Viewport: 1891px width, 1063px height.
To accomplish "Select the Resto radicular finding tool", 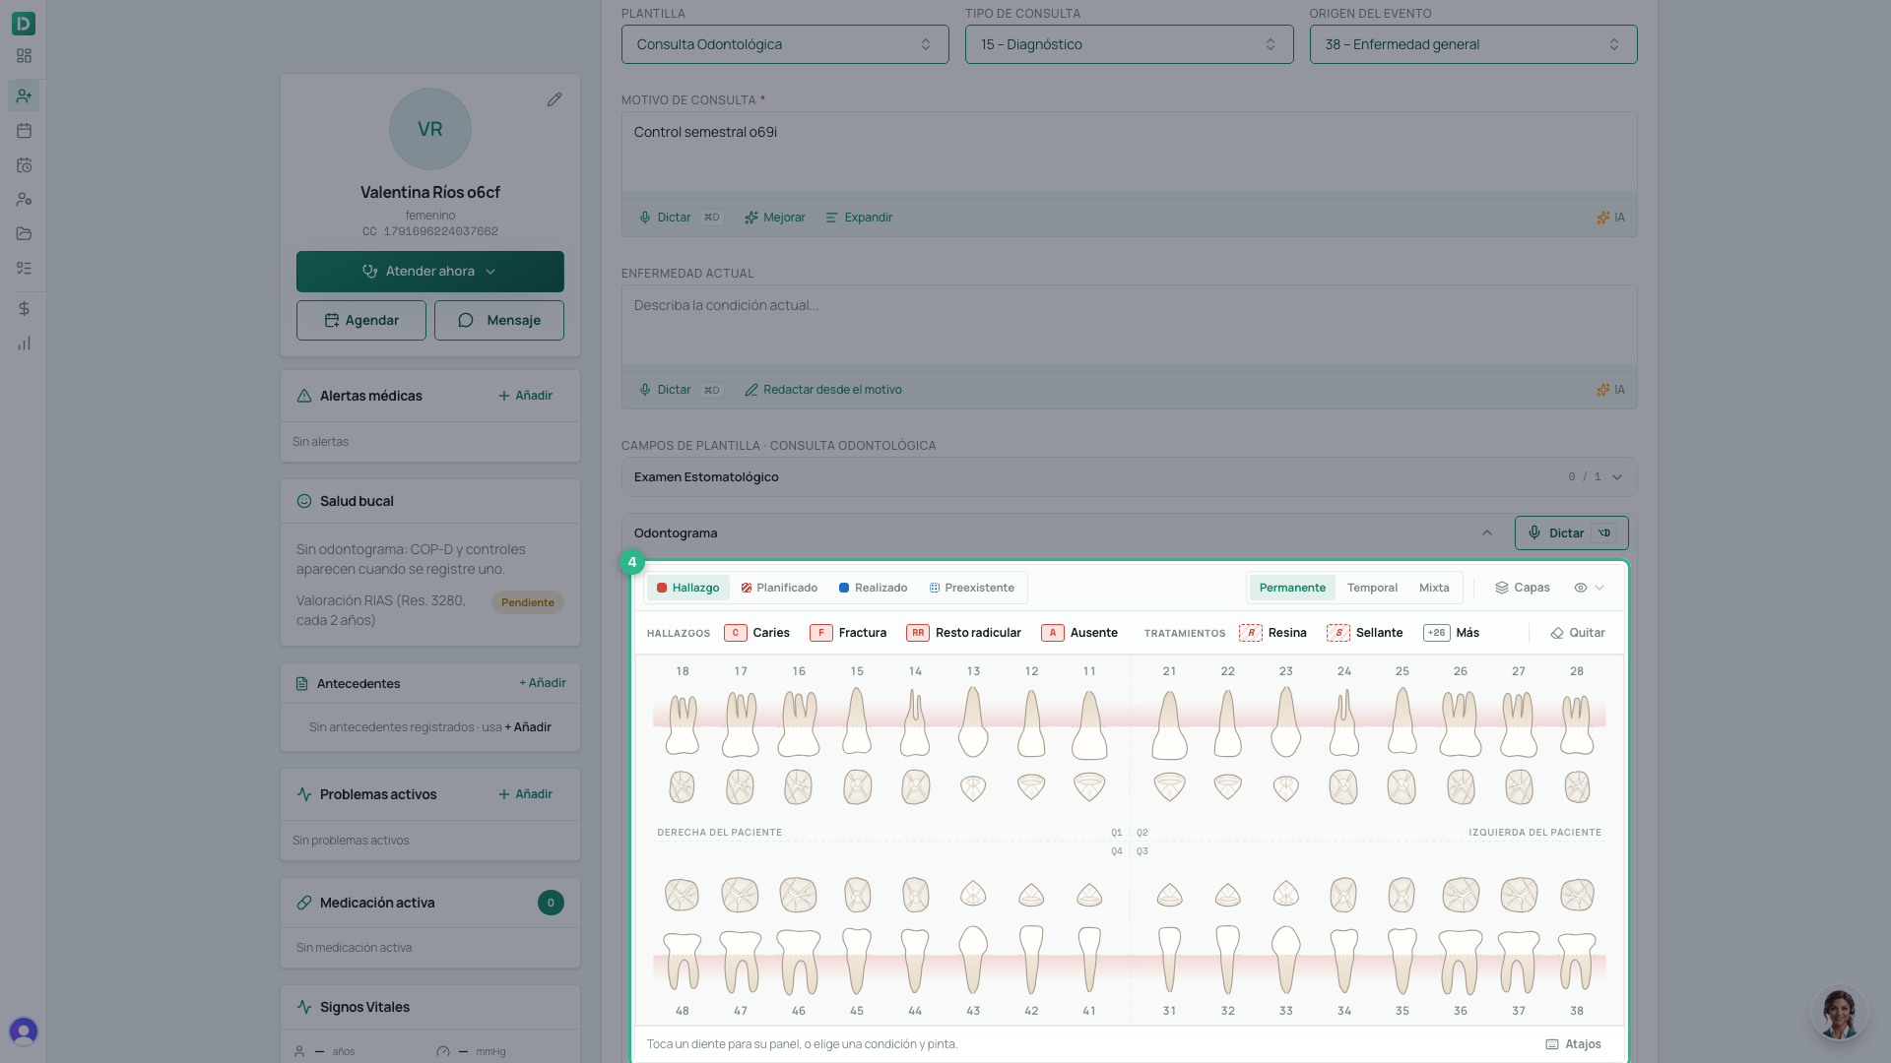I will 963,633.
